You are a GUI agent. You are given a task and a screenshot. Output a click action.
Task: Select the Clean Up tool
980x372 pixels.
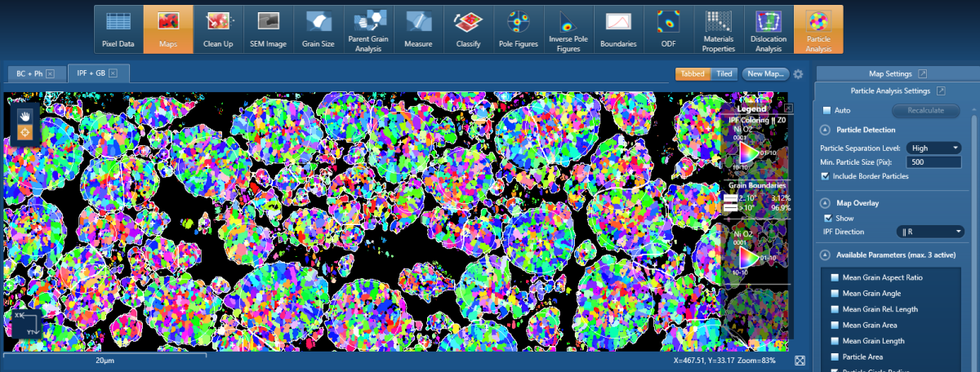[218, 29]
